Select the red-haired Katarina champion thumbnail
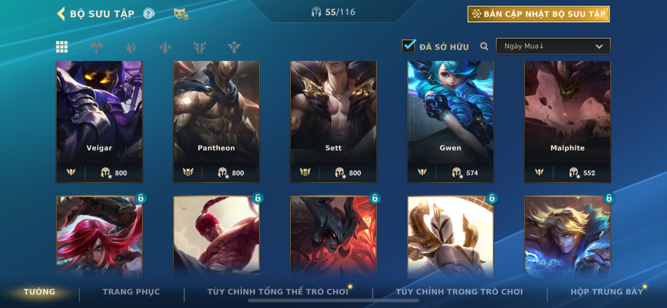This screenshot has height=308, width=667. [x=99, y=236]
